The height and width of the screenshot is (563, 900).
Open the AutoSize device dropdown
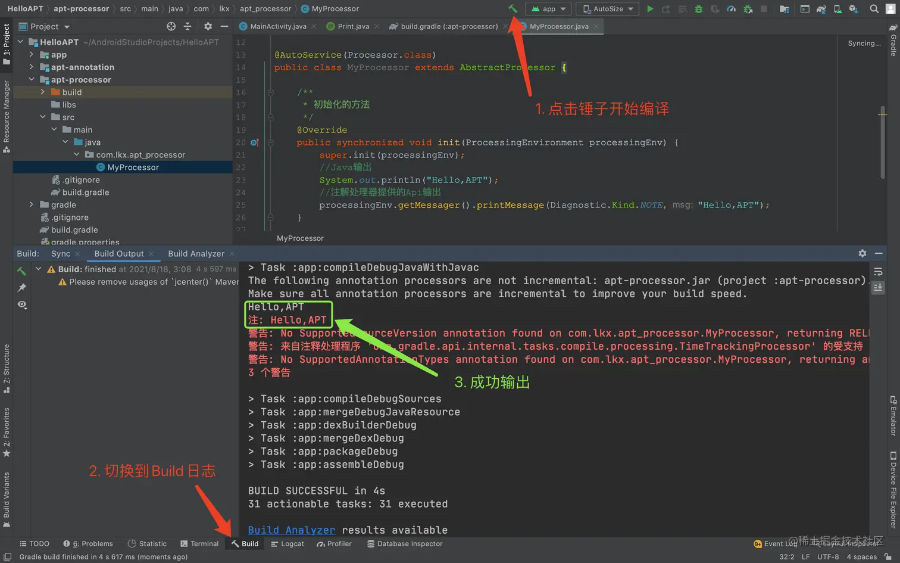pyautogui.click(x=607, y=9)
